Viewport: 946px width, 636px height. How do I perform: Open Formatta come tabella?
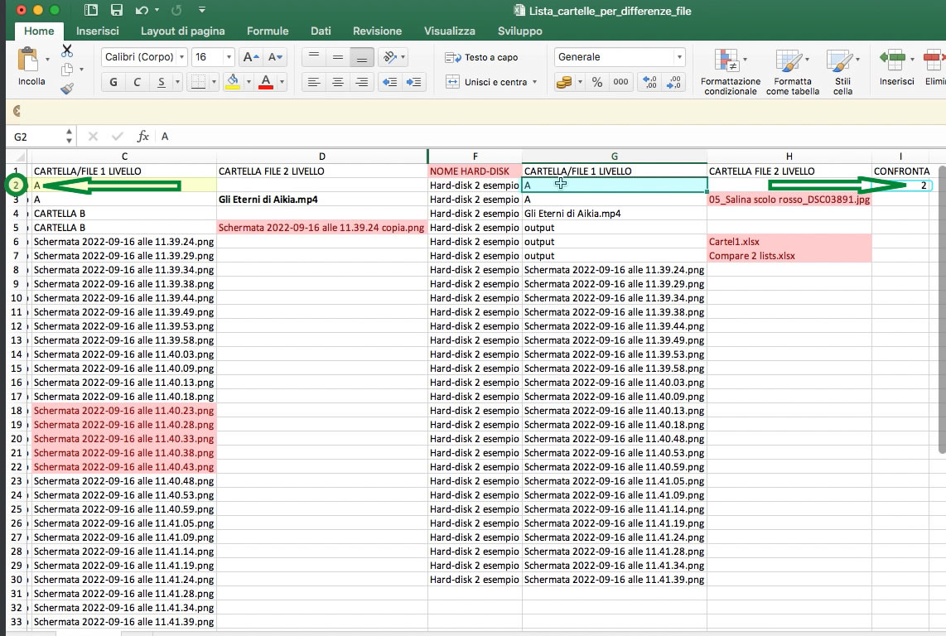tap(793, 72)
